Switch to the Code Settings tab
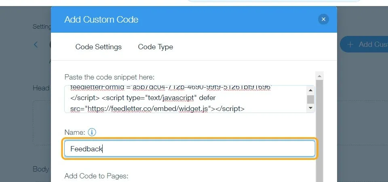The height and width of the screenshot is (182, 388). pyautogui.click(x=99, y=47)
